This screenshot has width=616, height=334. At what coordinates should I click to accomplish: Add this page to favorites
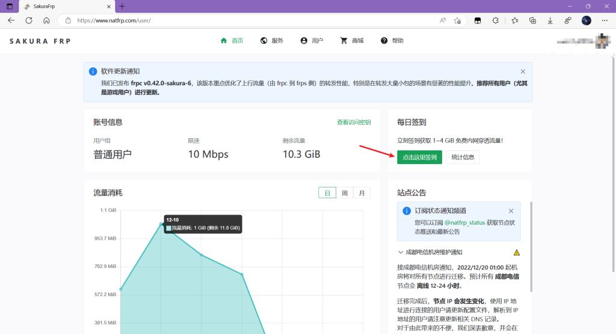[457, 20]
